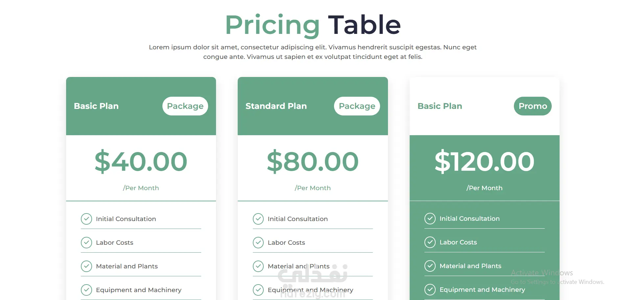Click check icon beside Standard Plan's Initial Consultation
Image resolution: width=625 pixels, height=300 pixels.
(258, 219)
